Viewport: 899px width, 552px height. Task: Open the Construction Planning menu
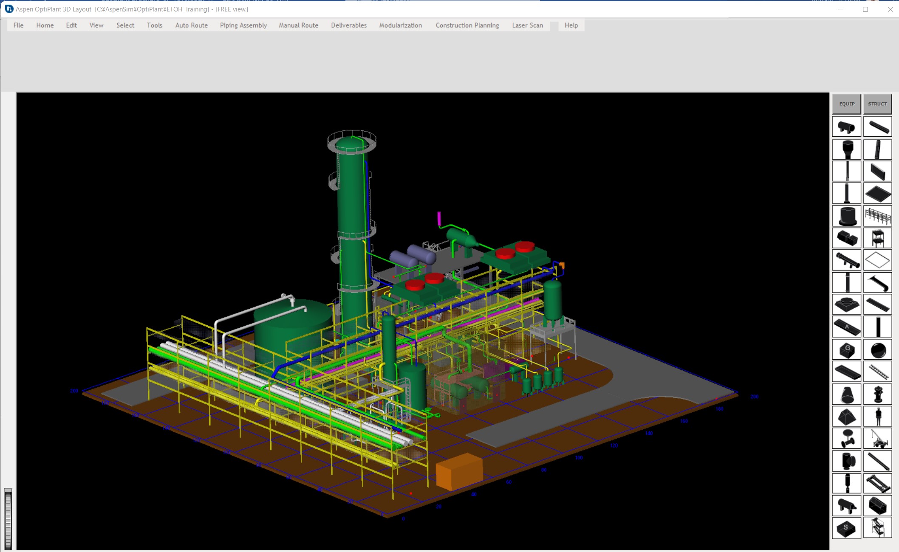(x=467, y=25)
